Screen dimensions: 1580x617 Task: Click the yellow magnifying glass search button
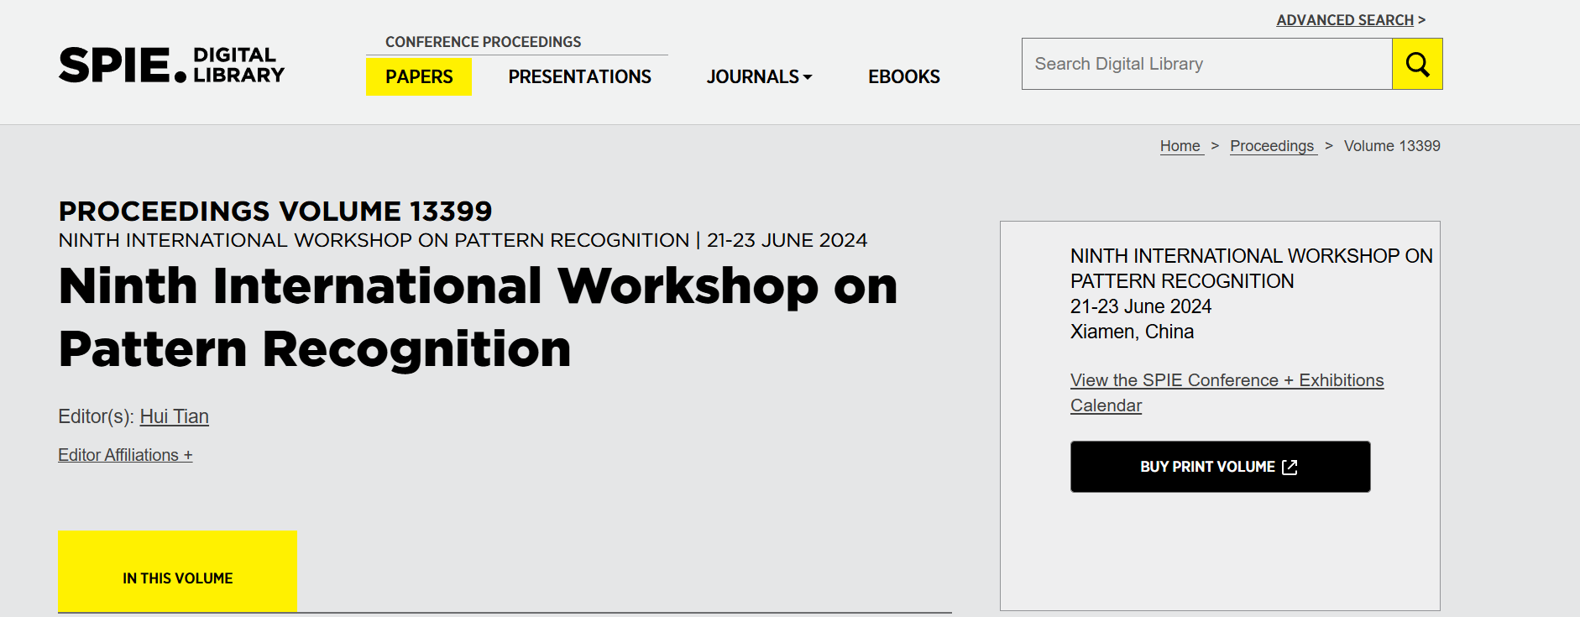(x=1416, y=64)
